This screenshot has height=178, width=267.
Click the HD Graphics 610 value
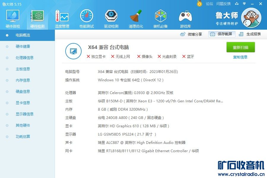(x=133, y=126)
